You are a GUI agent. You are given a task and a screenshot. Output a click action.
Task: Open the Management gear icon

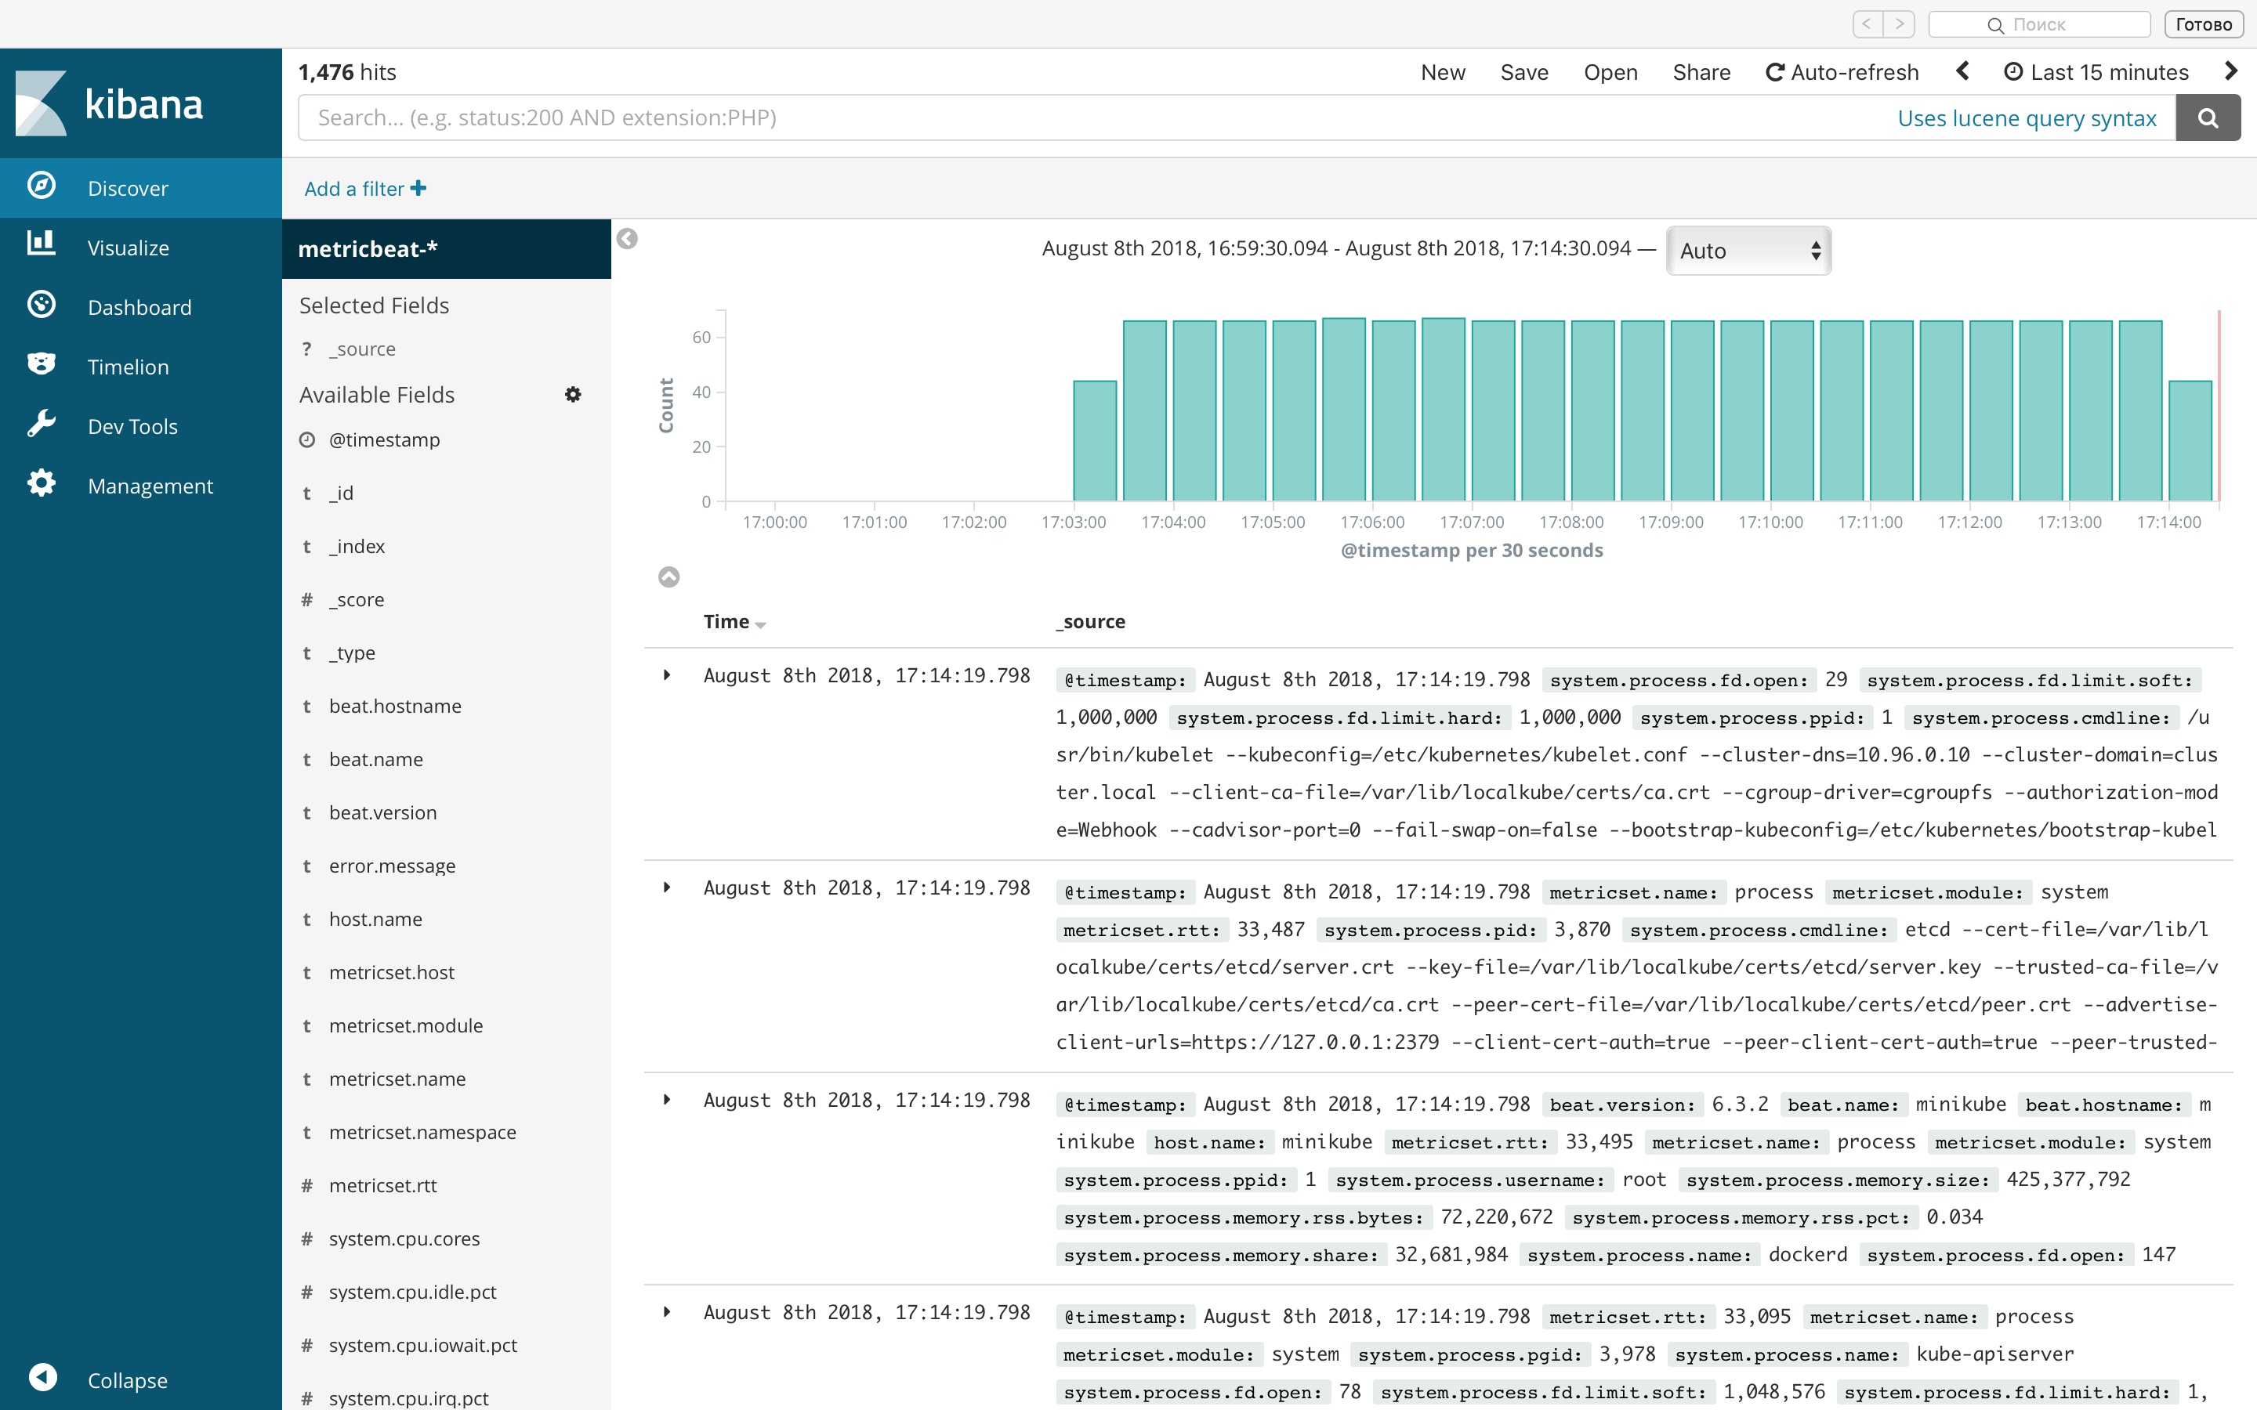41,484
